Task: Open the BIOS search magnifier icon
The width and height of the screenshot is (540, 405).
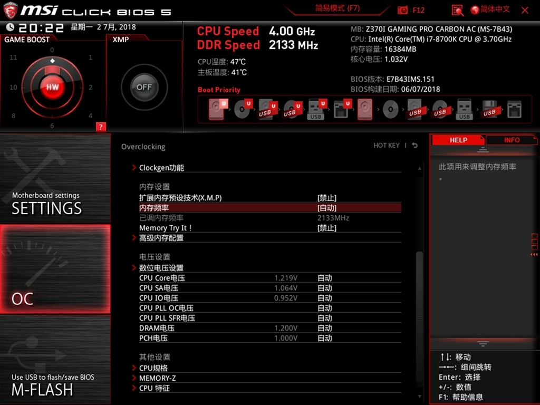Action: point(457,11)
